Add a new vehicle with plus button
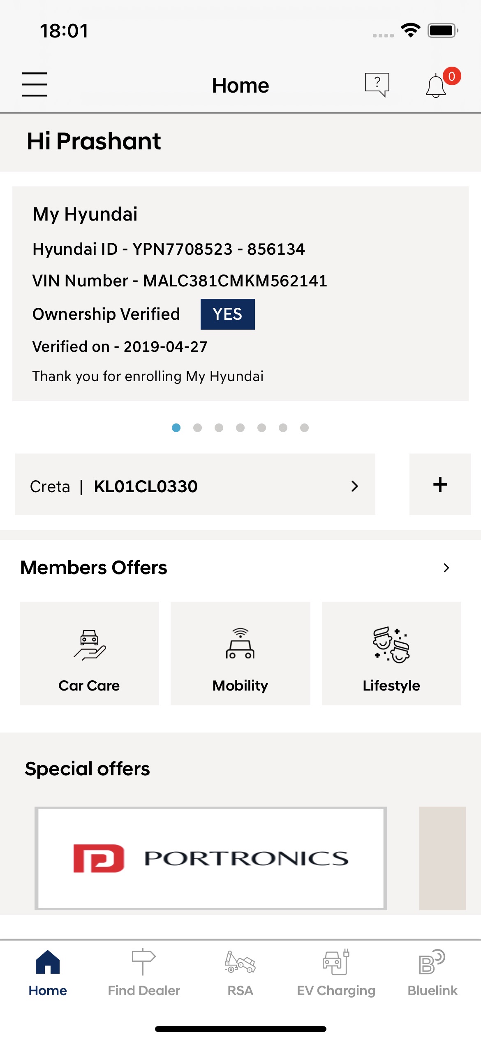The image size is (481, 1042). 440,484
